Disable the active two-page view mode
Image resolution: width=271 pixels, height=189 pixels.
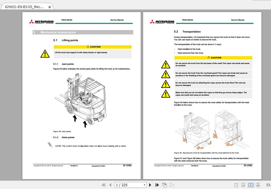click(x=250, y=185)
